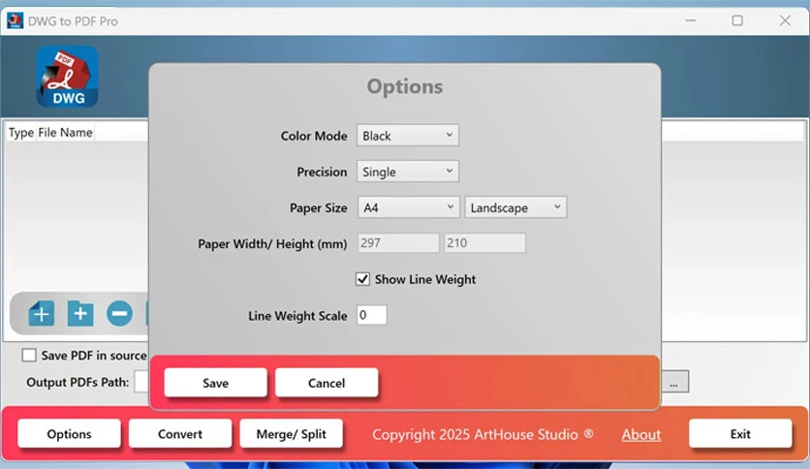Click the remove file minus icon

coord(119,314)
